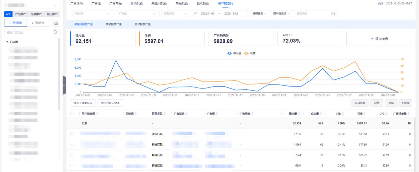
Task: Click the 刷新 button
Action: 377,103
